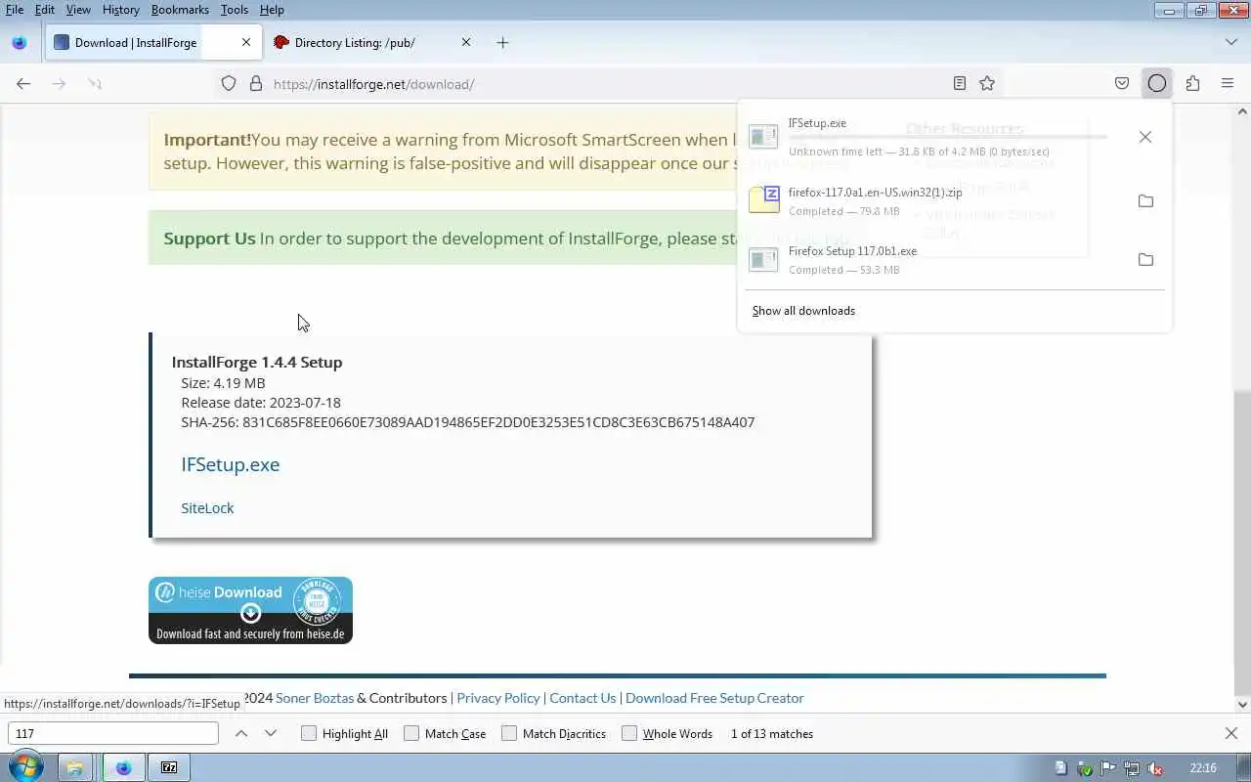Open the History menu
This screenshot has height=782, width=1251.
point(120,9)
